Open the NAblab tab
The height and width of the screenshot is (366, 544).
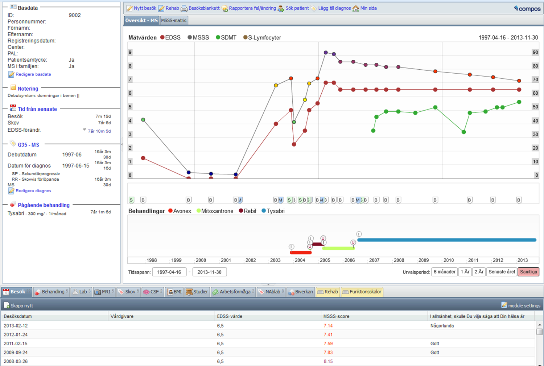pyautogui.click(x=271, y=292)
